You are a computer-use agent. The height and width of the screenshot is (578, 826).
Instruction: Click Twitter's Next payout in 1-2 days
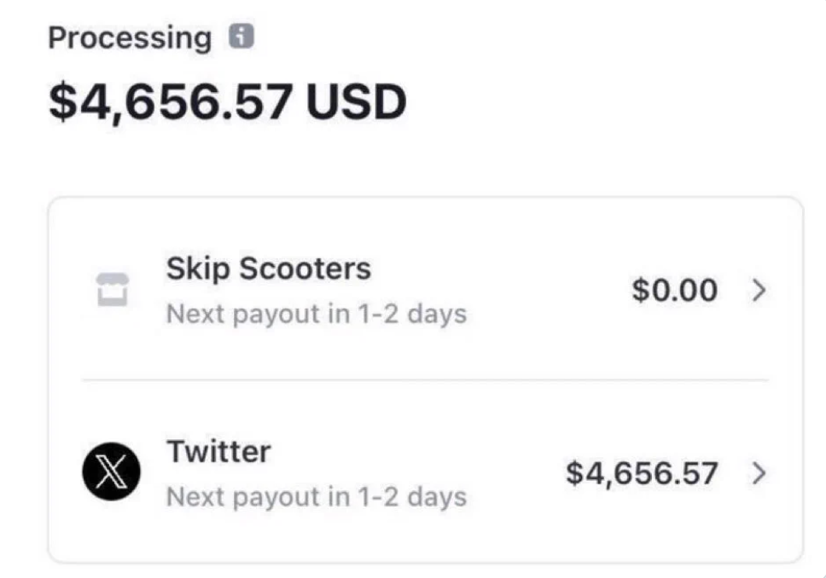pyautogui.click(x=317, y=497)
